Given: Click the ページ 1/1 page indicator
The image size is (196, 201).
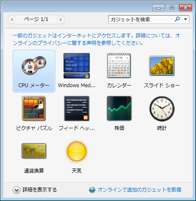Looking at the screenshot, I should [x=36, y=19].
